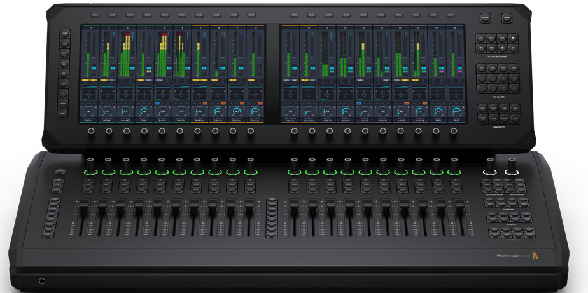
Task: Click the headphone jack on front panel
Action: tap(42, 281)
